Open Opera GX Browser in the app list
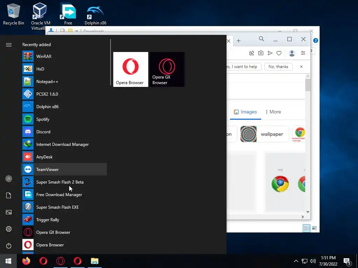358x268 pixels. pos(64,232)
